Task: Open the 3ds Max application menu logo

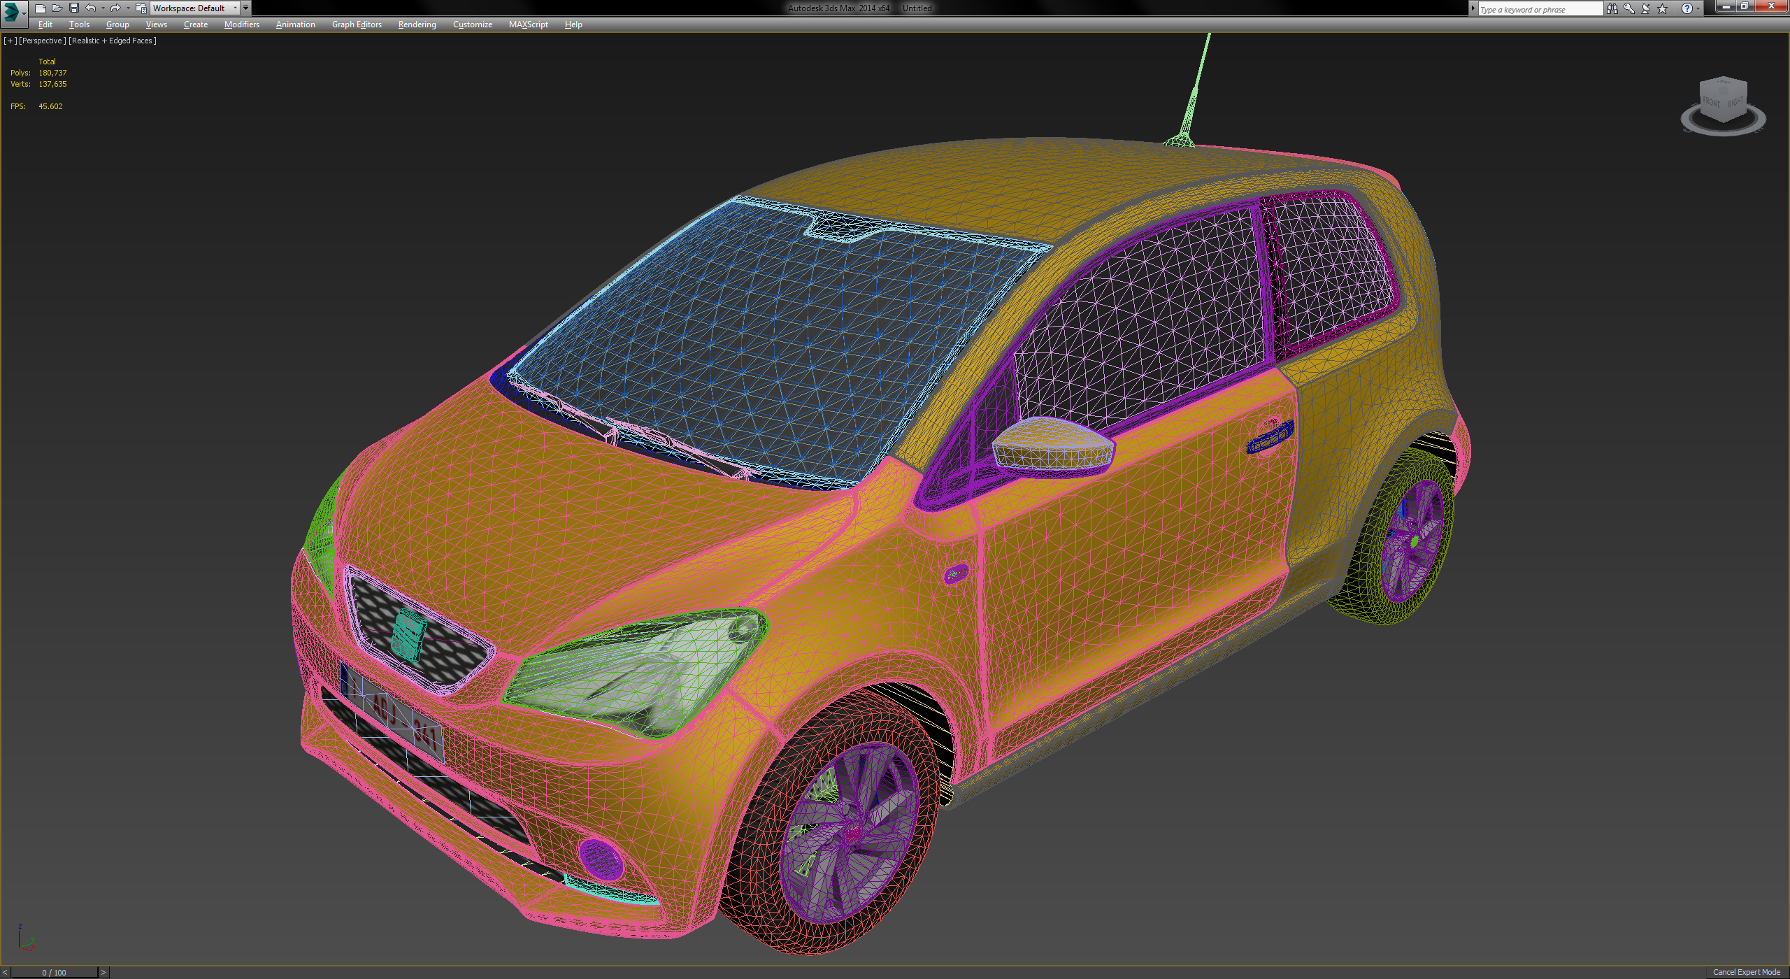Action: pyautogui.click(x=13, y=11)
